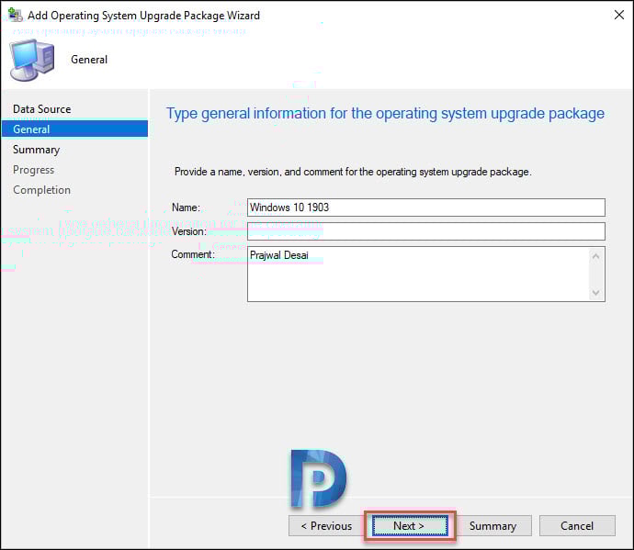Screen dimensions: 634x550
Task: Click the 'Provide a name, version, and comment' text
Action: [353, 172]
